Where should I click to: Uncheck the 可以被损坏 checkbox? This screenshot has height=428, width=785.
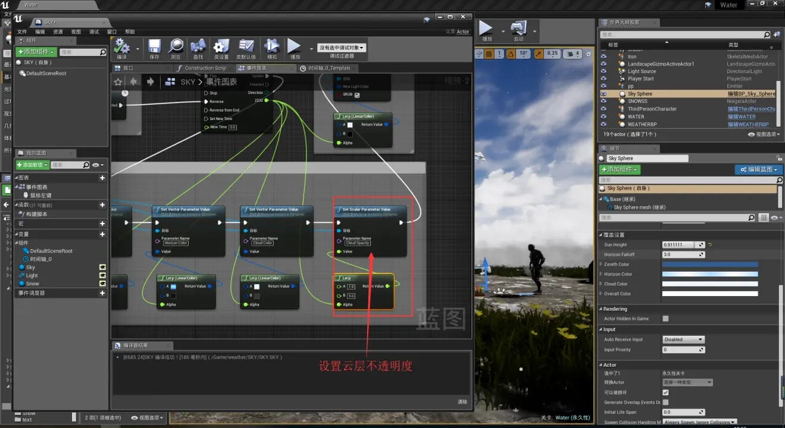click(665, 392)
